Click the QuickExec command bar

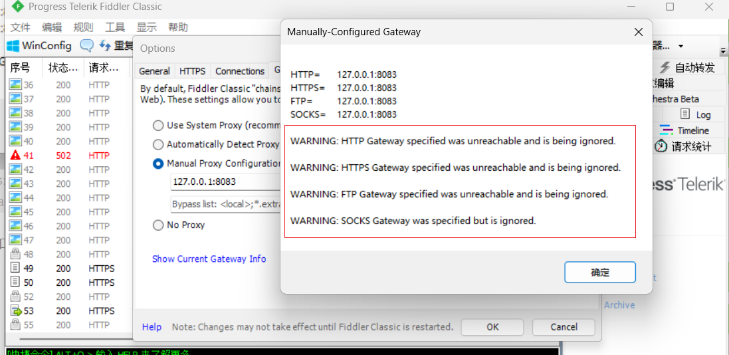tap(281, 352)
